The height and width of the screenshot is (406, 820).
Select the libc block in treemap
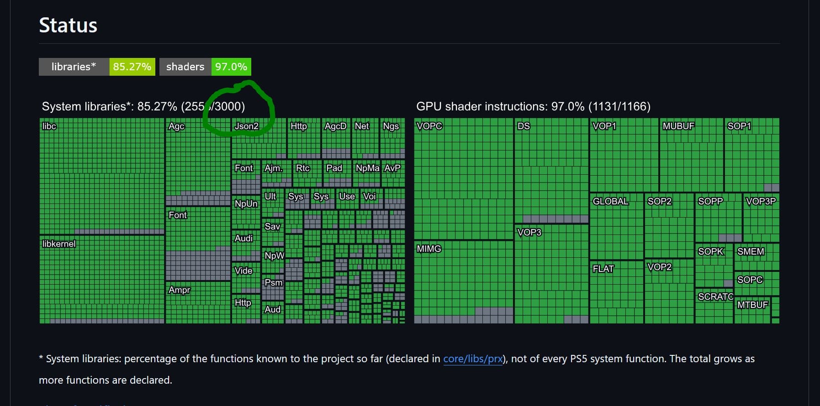(x=102, y=176)
